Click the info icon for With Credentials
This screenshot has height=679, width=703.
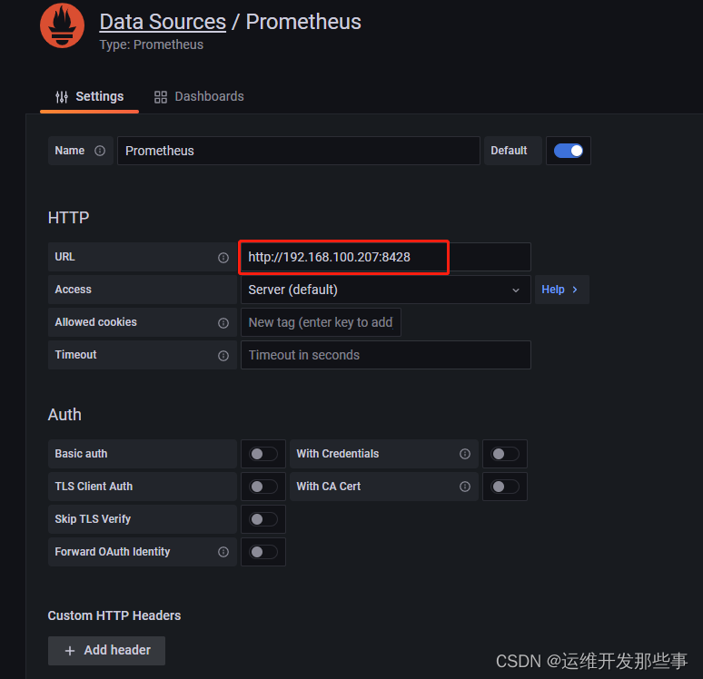pyautogui.click(x=465, y=454)
